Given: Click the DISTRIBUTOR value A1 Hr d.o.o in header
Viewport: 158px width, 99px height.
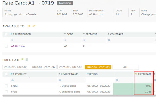Looking at the screenshot, I should click(96, 14).
